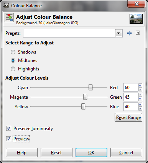148x163 pixels.
Task: Increase Red value with up arrow
Action: [140, 85]
